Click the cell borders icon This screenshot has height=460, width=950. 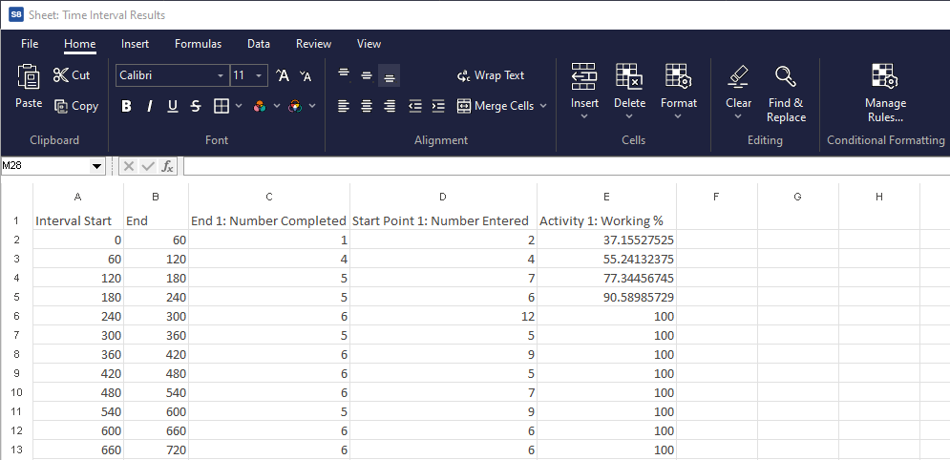[222, 106]
